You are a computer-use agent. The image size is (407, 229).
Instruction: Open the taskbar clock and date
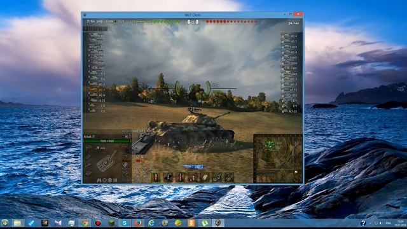point(401,223)
